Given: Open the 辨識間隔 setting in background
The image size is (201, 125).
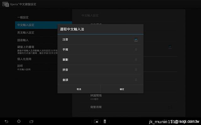Looking at the screenshot, I should [x=96, y=97].
